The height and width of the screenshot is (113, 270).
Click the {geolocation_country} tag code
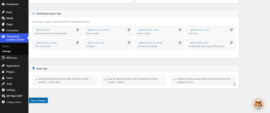(x=99, y=30)
